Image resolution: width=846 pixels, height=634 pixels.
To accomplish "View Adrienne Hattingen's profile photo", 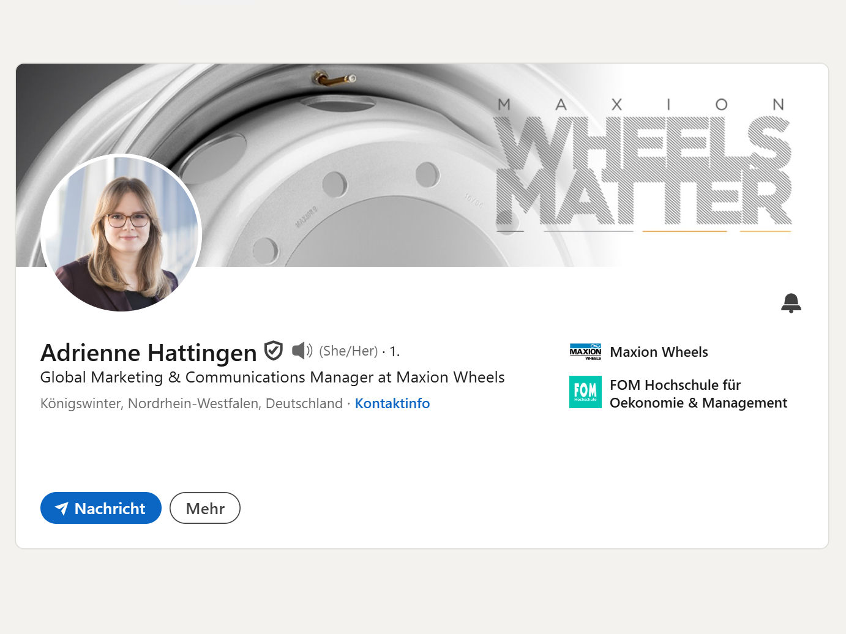I will 121,234.
